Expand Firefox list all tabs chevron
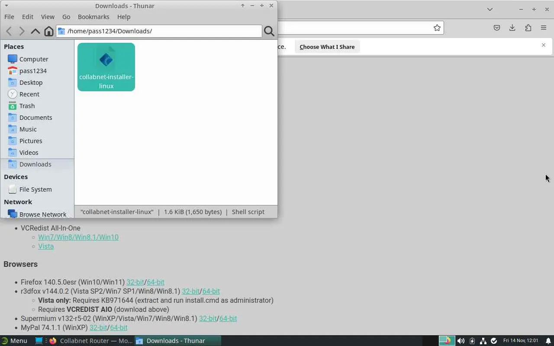This screenshot has height=346, width=554. click(490, 9)
